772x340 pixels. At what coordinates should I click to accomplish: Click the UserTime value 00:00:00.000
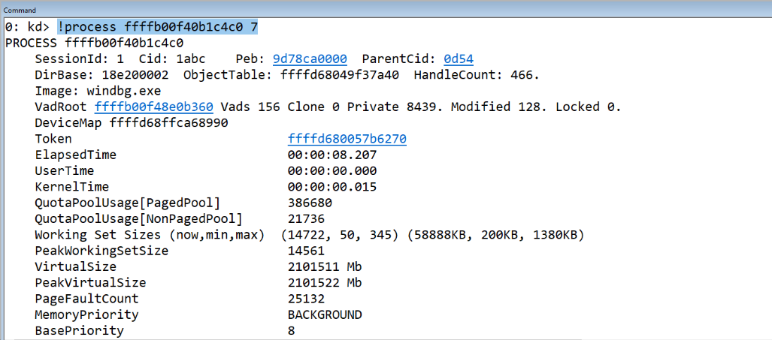pos(332,171)
